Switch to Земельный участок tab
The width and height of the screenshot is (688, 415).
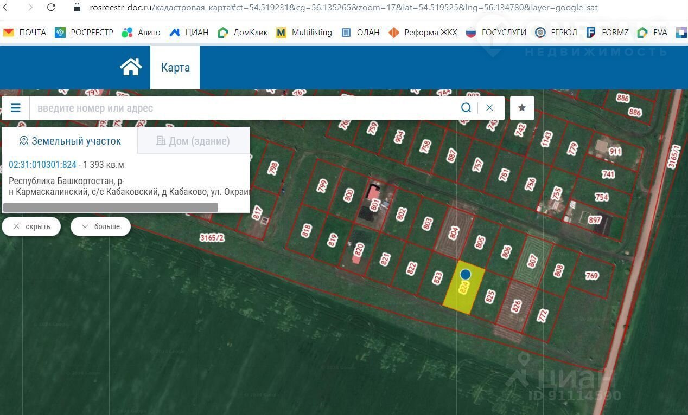point(70,141)
